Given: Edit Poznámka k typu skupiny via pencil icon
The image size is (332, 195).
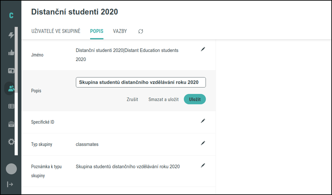Looking at the screenshot, I should (203, 165).
